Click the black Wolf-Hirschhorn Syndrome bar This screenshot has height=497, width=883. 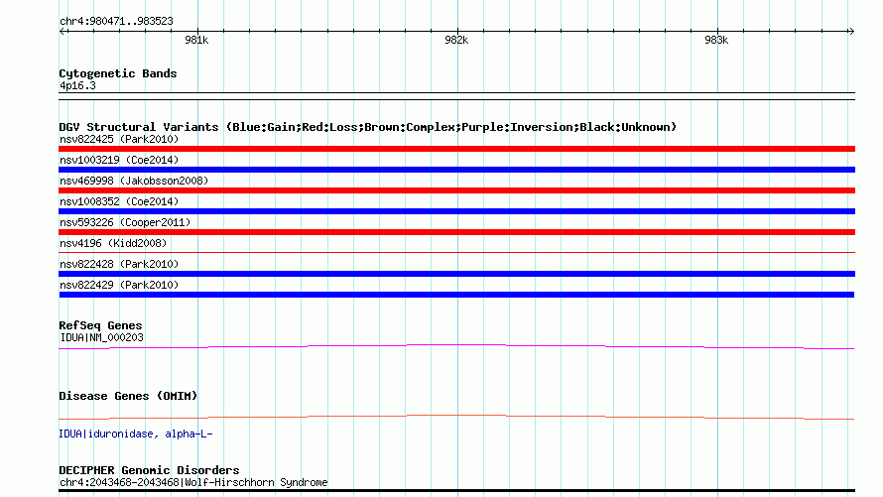click(x=456, y=491)
